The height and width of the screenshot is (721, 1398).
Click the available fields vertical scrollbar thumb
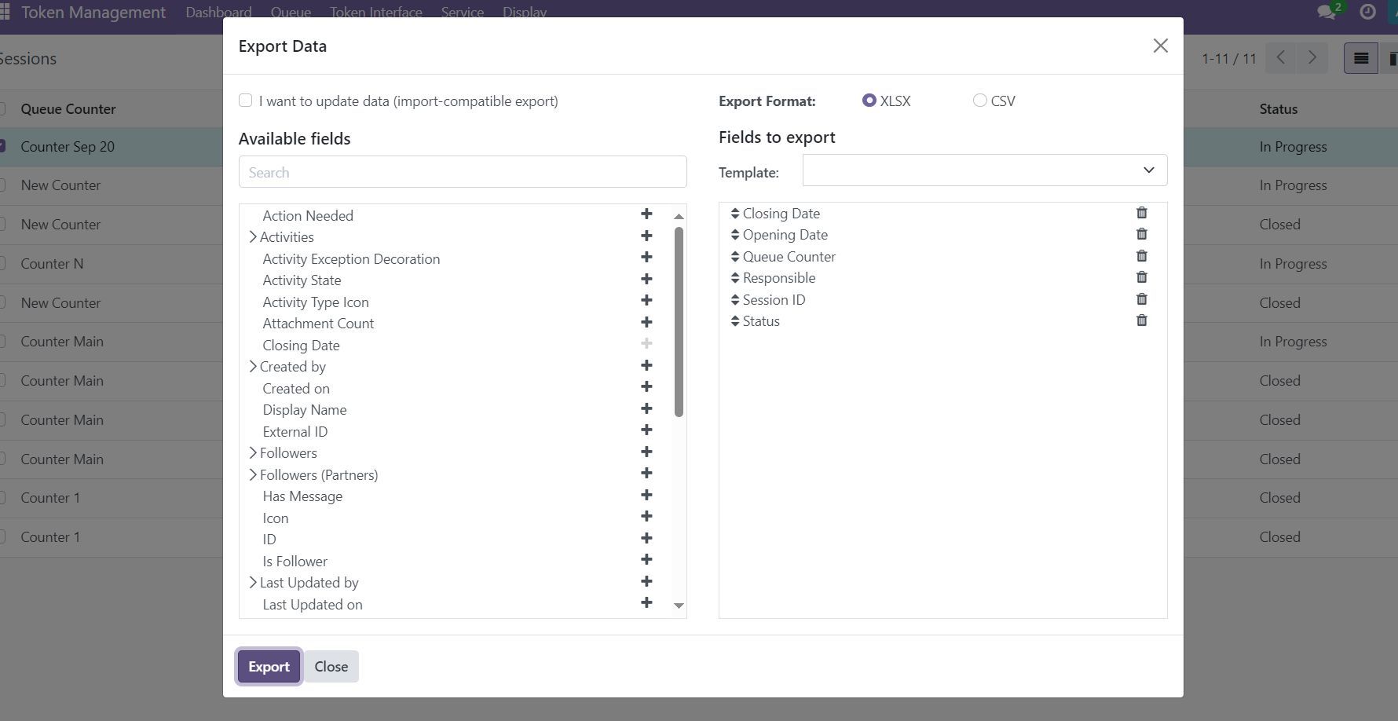coord(679,322)
